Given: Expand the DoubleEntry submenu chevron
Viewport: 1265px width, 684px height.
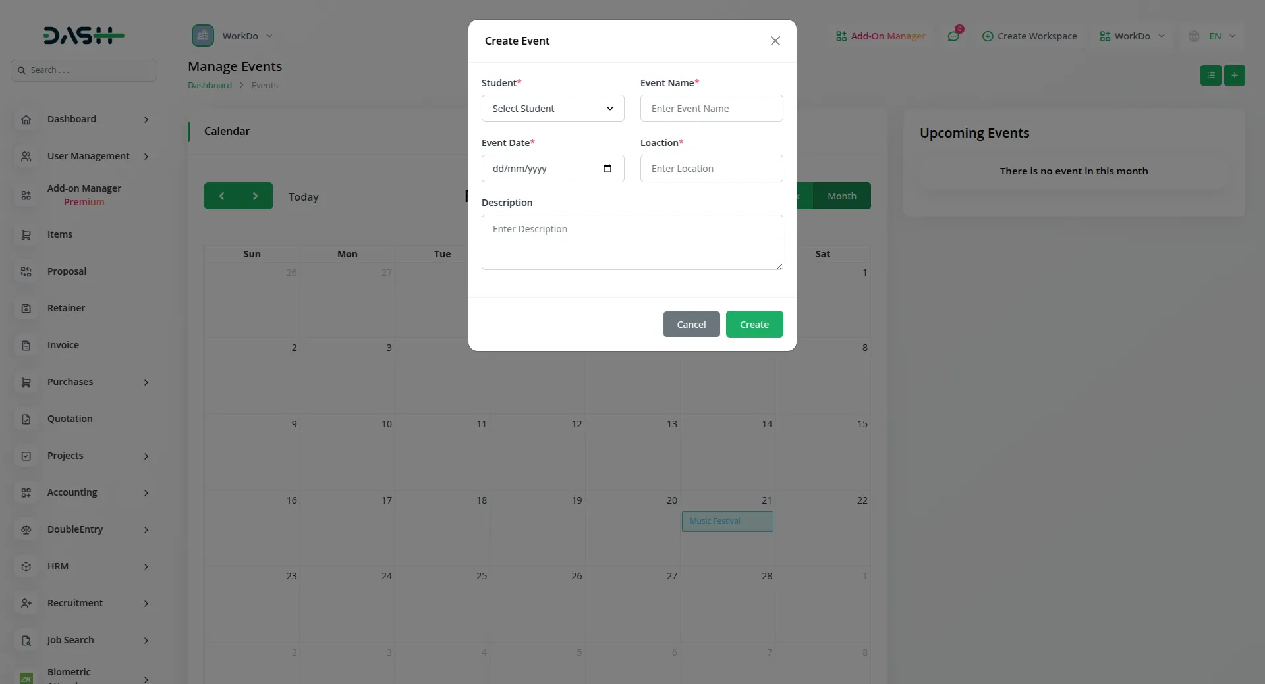Looking at the screenshot, I should (x=146, y=530).
